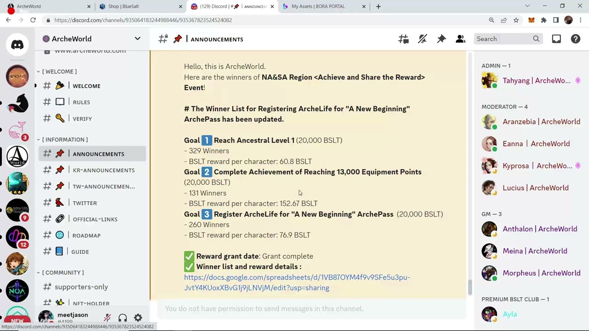589x331 pixels.
Task: Open the server icon with 12 badge
Action: click(x=17, y=237)
